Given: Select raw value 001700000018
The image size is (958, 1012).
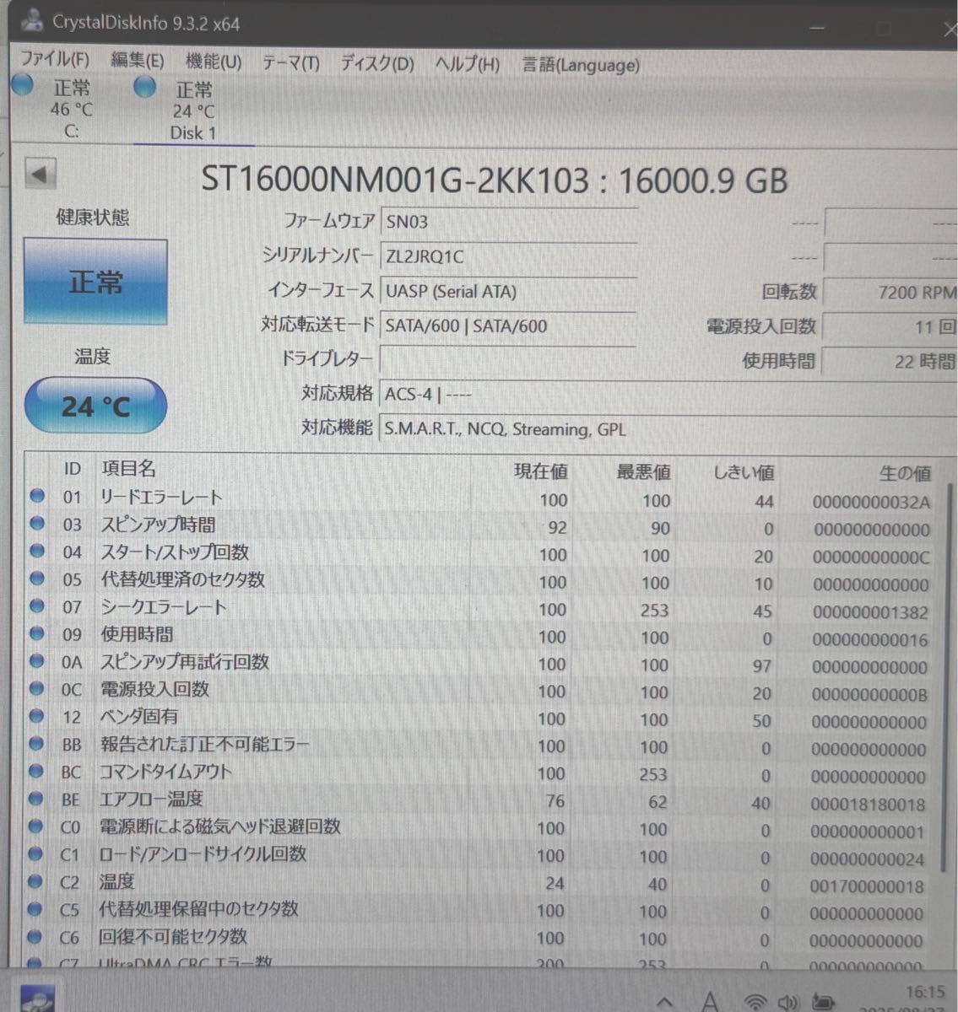Looking at the screenshot, I should pos(867,886).
